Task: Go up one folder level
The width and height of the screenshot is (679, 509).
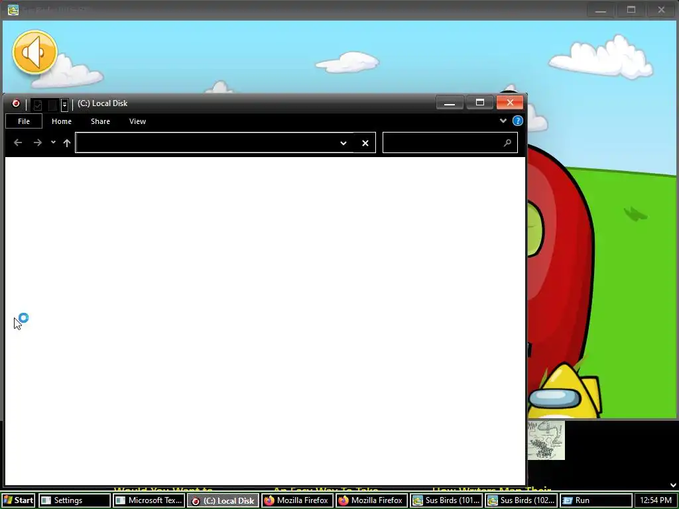Action: 67,143
